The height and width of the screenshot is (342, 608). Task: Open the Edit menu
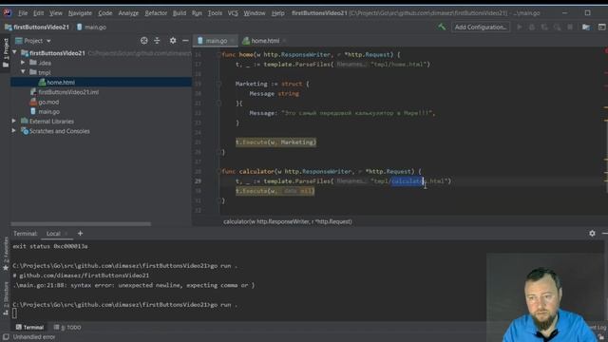click(38, 13)
